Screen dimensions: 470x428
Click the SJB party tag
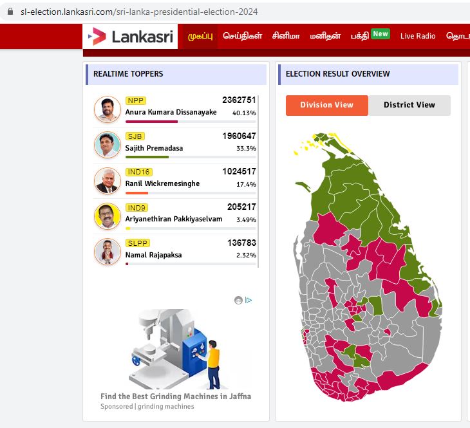click(x=135, y=136)
